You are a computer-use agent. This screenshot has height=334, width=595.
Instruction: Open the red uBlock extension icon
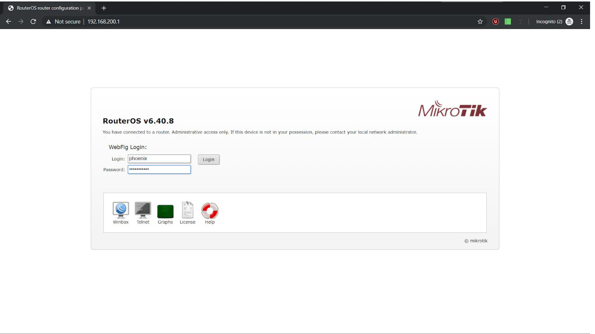495,21
